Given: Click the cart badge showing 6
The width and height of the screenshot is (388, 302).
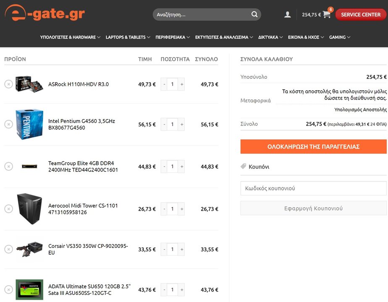Looking at the screenshot, I should click(330, 9).
